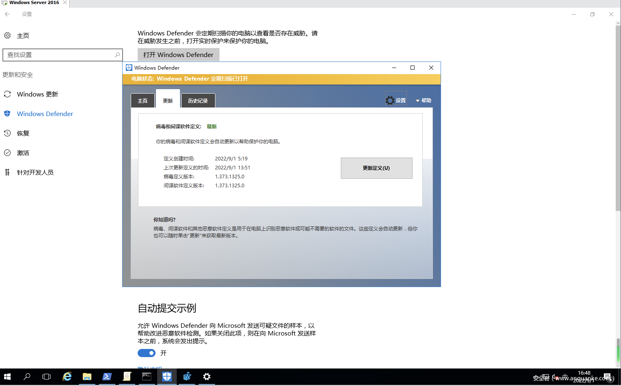Click the search magnifier in taskbar

point(27,377)
